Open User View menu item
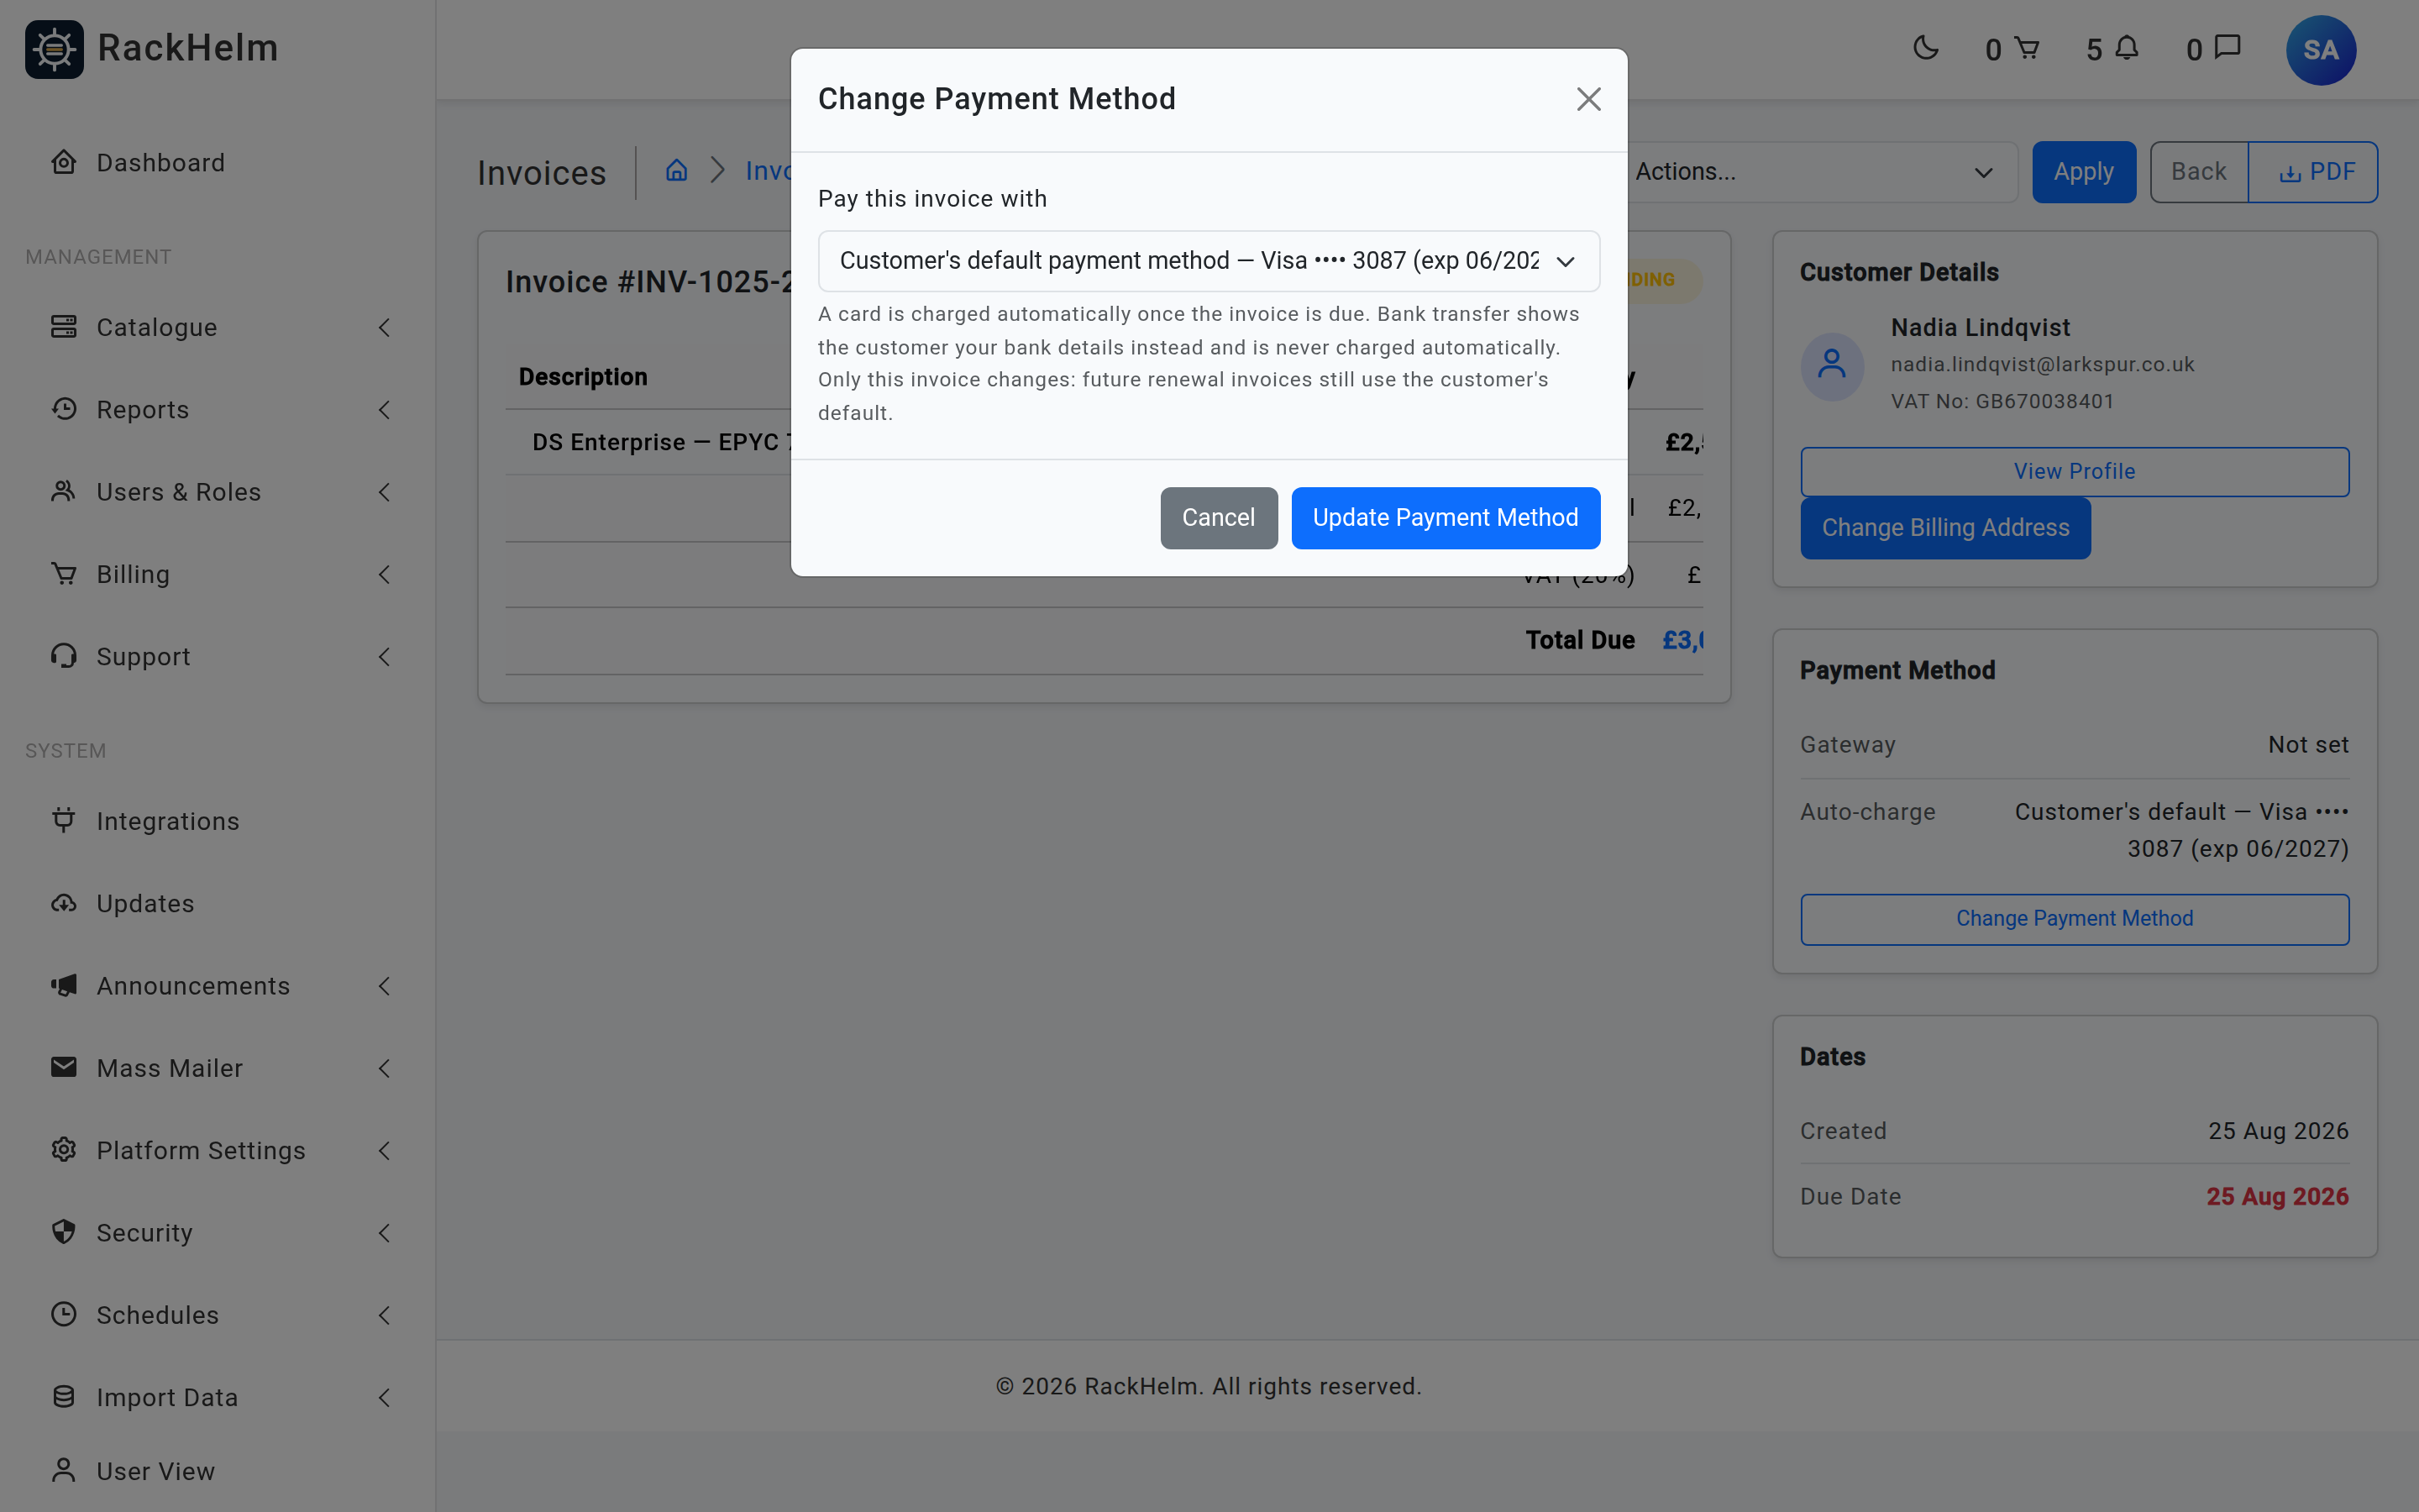2419x1512 pixels. click(218, 1471)
